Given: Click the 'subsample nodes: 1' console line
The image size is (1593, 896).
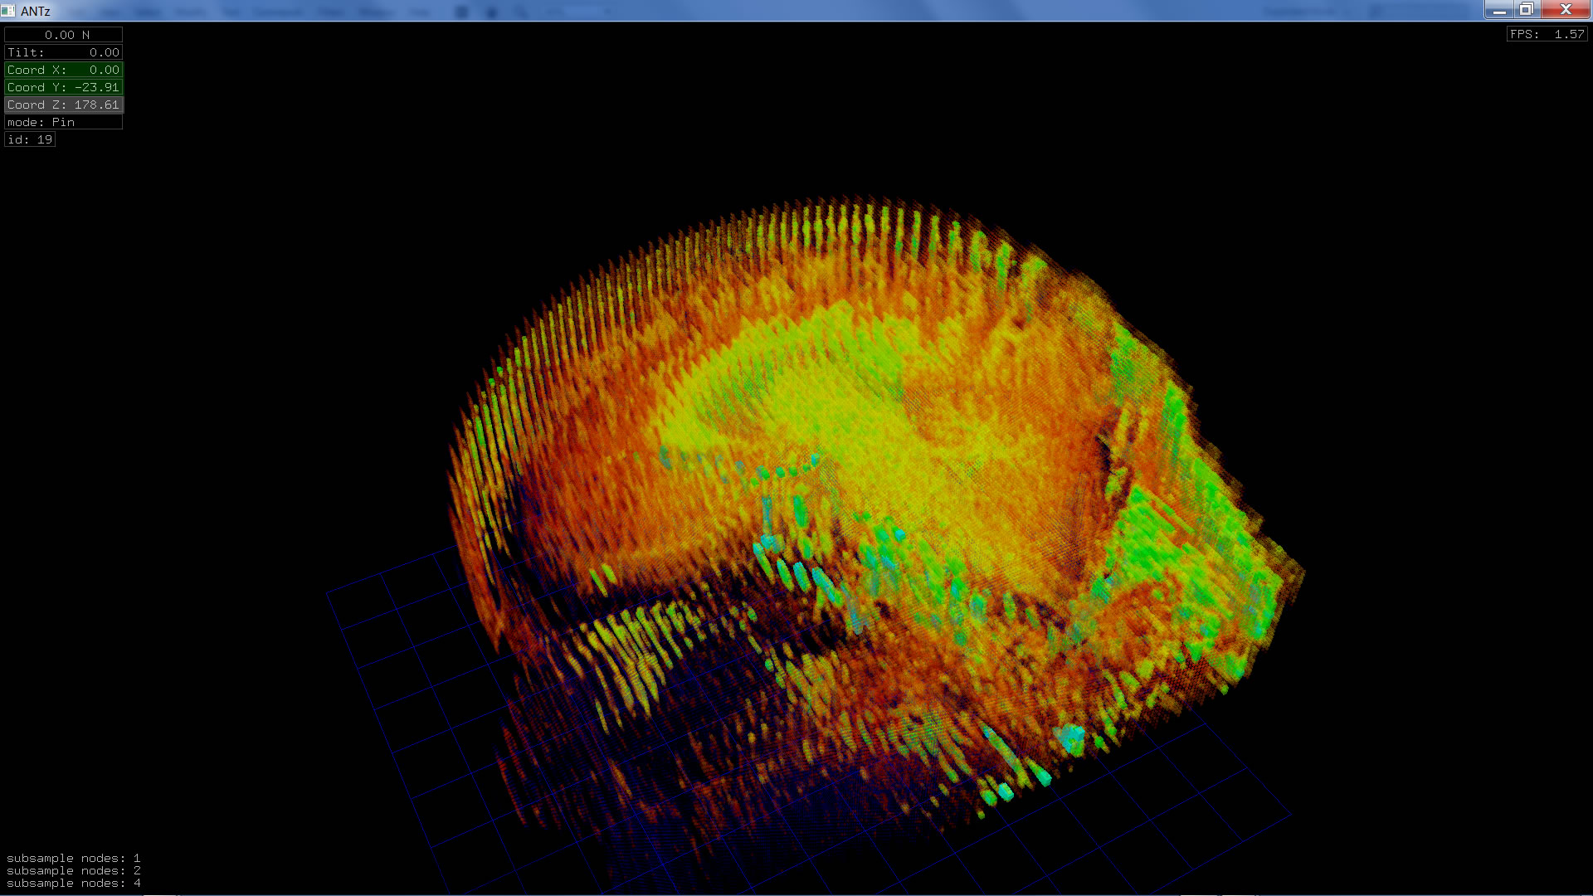Looking at the screenshot, I should point(73,858).
